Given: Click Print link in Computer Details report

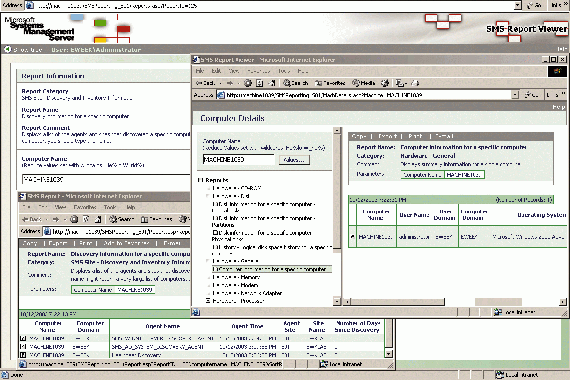Looking at the screenshot, I should [x=415, y=136].
